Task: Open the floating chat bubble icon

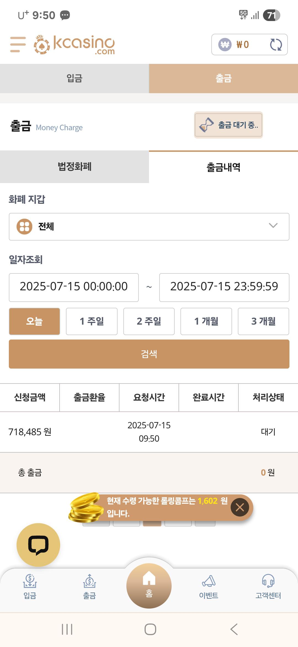Action: pos(38,545)
